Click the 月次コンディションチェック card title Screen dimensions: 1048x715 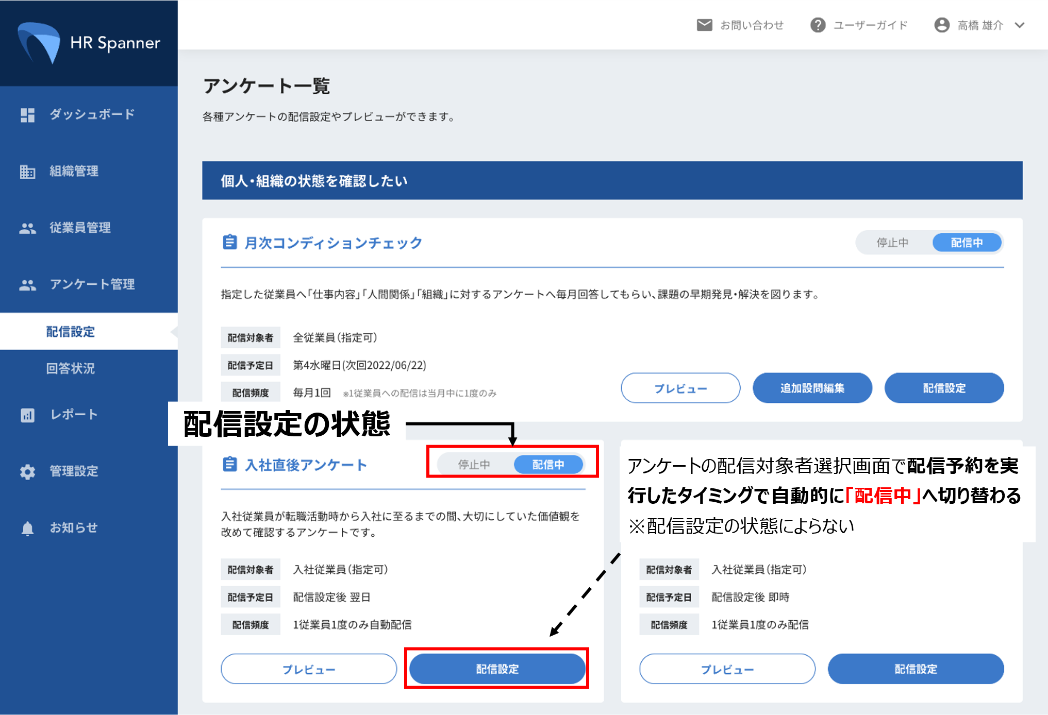point(332,243)
